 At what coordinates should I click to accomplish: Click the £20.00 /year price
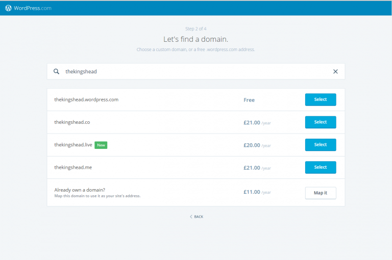coord(257,145)
